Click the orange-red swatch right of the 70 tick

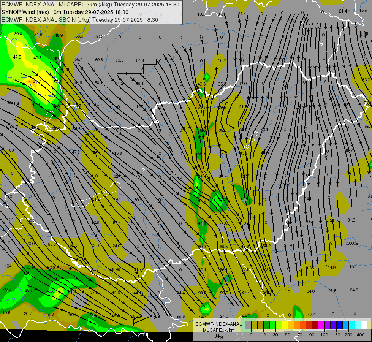303,325
